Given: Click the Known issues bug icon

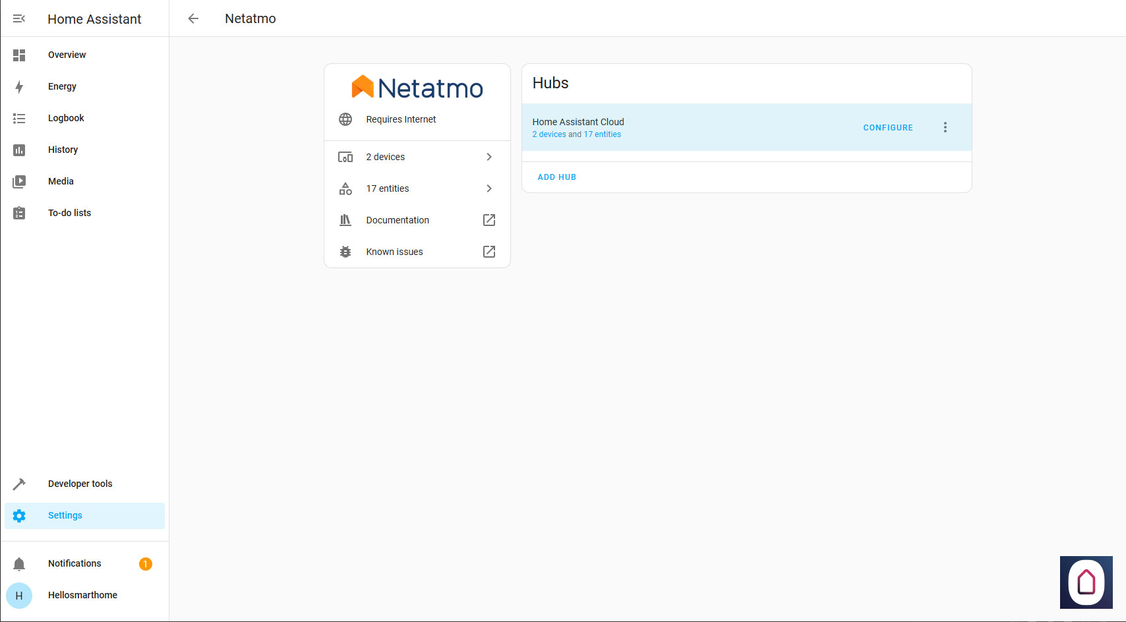Looking at the screenshot, I should 345,252.
